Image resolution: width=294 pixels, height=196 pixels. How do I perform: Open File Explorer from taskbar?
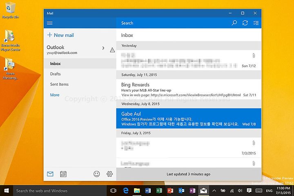coord(137,191)
